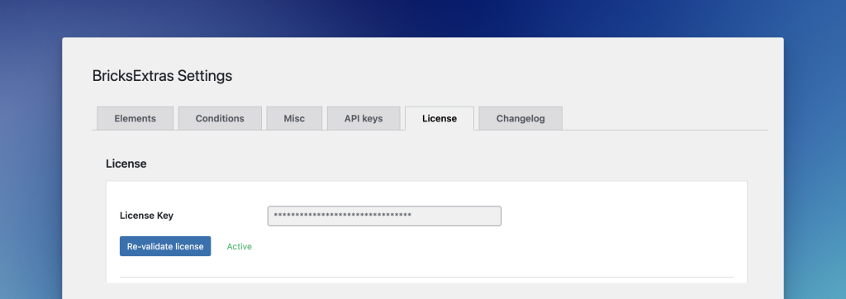Click the green Active status text

point(239,246)
